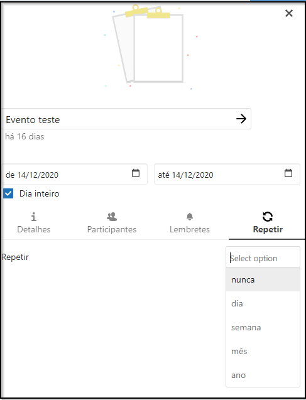The height and width of the screenshot is (400, 306).
Task: Switch to the Participantes tab
Action: point(112,223)
